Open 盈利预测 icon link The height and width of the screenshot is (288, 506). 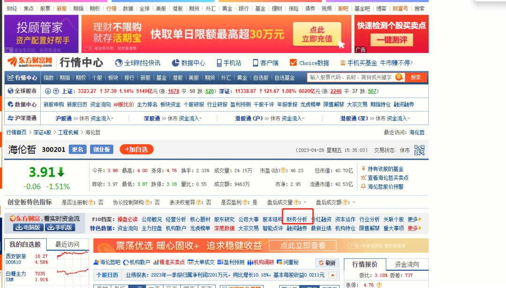pos(220,262)
